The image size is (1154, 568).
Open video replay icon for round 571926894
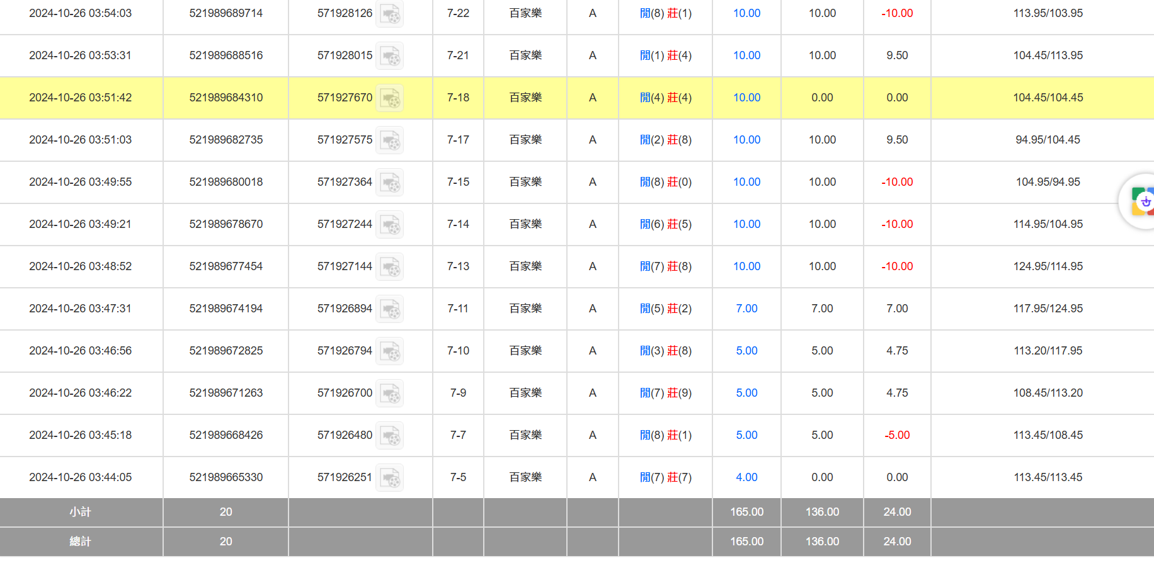(x=390, y=309)
